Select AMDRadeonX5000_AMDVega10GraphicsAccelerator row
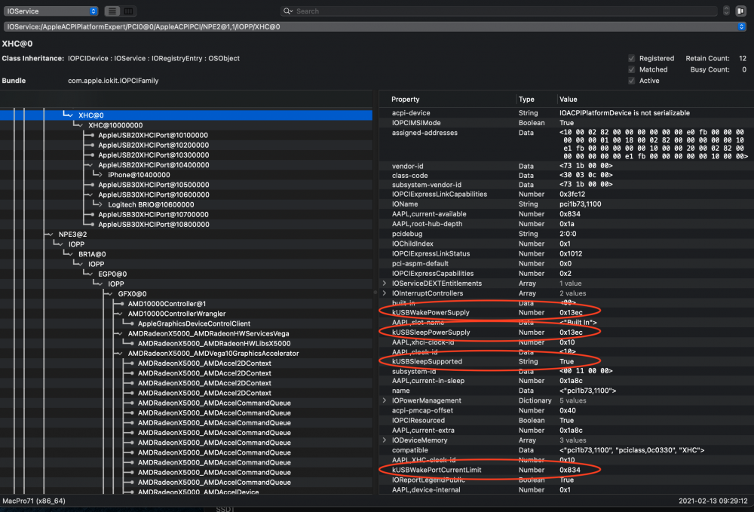This screenshot has height=512, width=754. click(x=186, y=354)
